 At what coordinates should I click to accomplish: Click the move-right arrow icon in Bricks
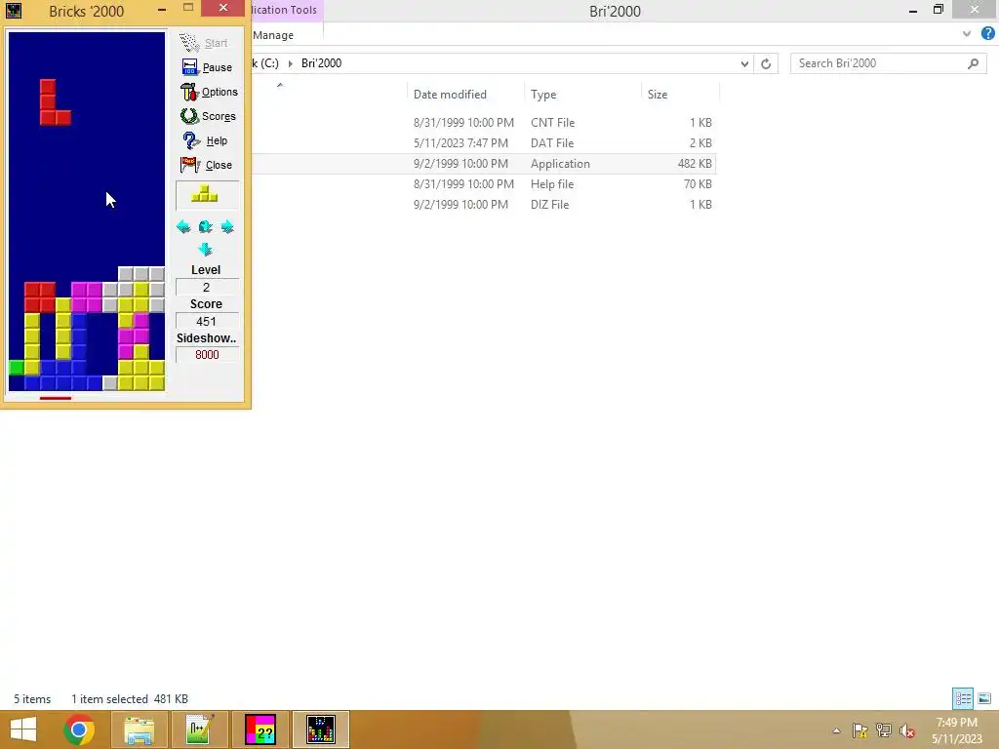pyautogui.click(x=227, y=226)
